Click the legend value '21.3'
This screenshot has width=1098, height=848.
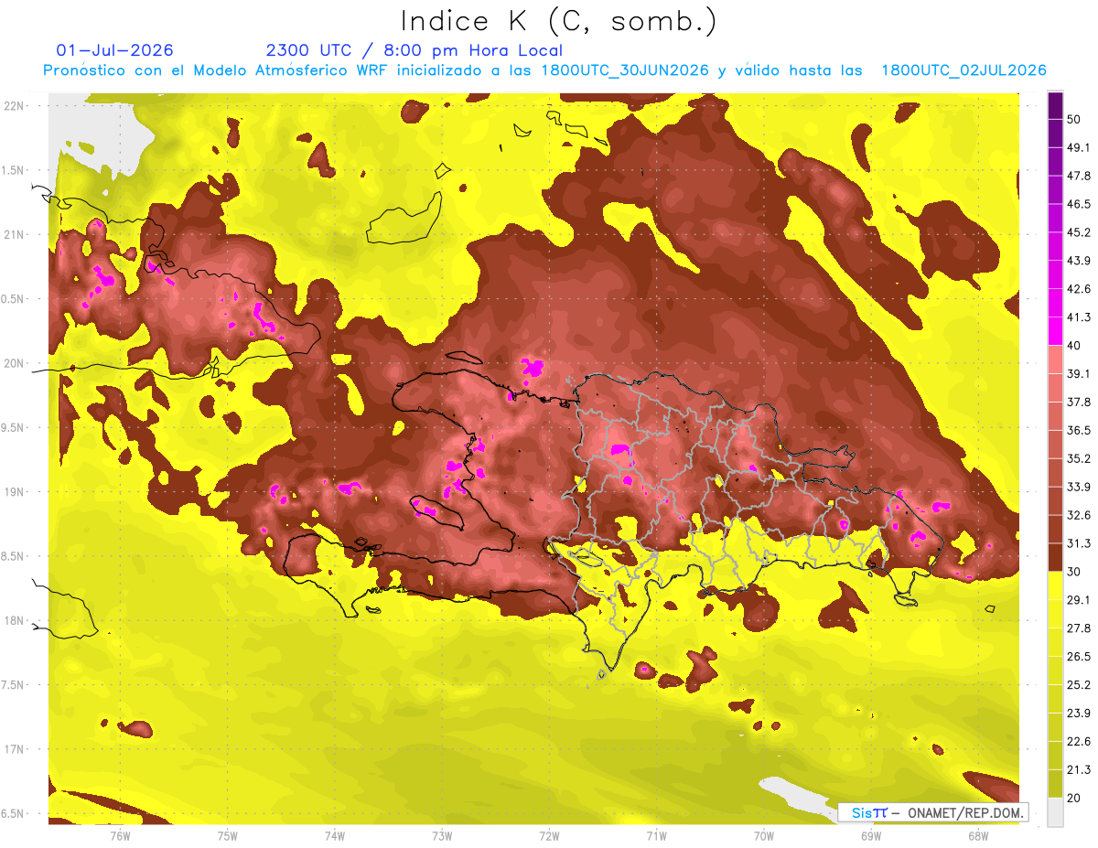click(1077, 770)
